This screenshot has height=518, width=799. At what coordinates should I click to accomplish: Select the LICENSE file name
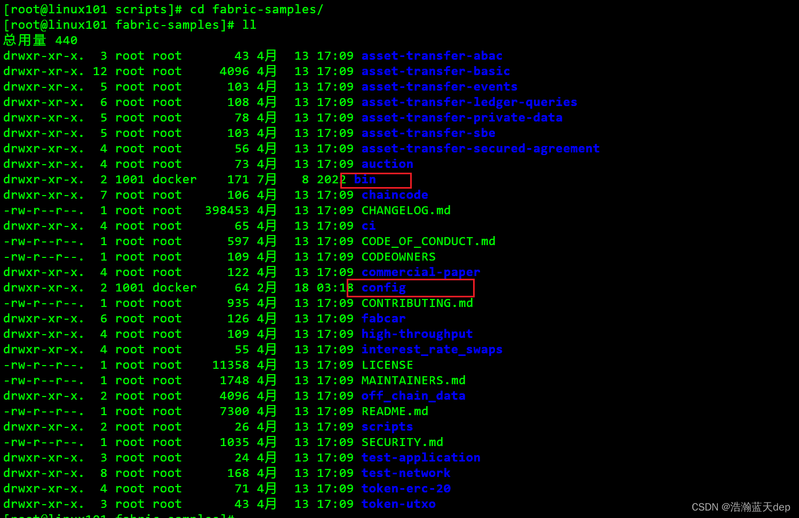click(387, 365)
